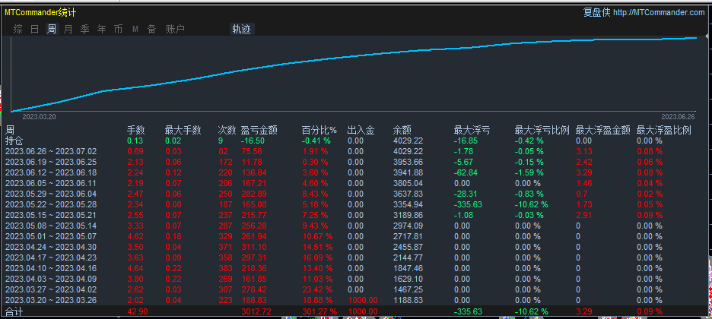Image resolution: width=712 pixels, height=319 pixels.
Task: Click the 最大浮亏 column header
Action: [472, 131]
